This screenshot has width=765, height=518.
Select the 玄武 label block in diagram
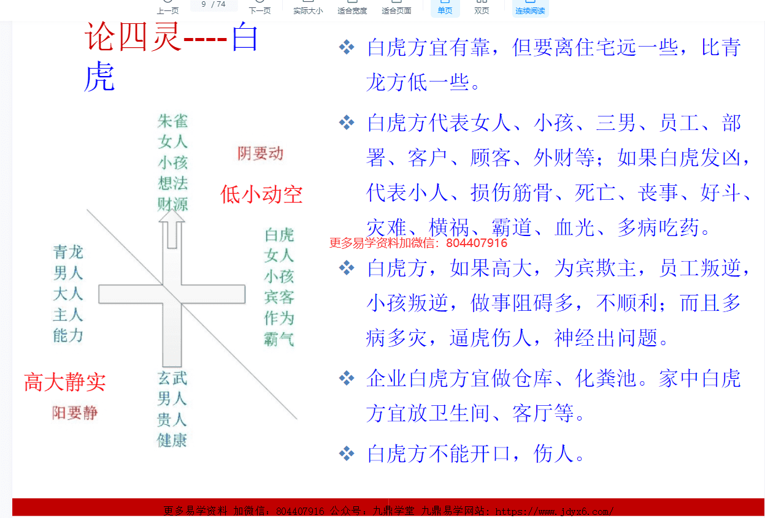coord(172,409)
